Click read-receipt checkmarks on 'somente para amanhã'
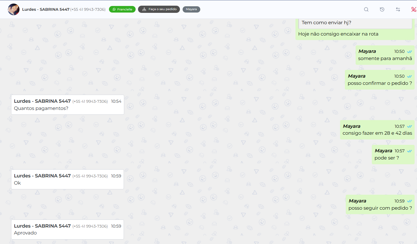 [x=410, y=52]
